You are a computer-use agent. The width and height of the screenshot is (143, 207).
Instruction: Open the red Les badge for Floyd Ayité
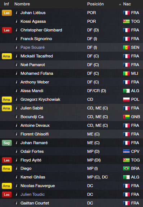click(7, 160)
